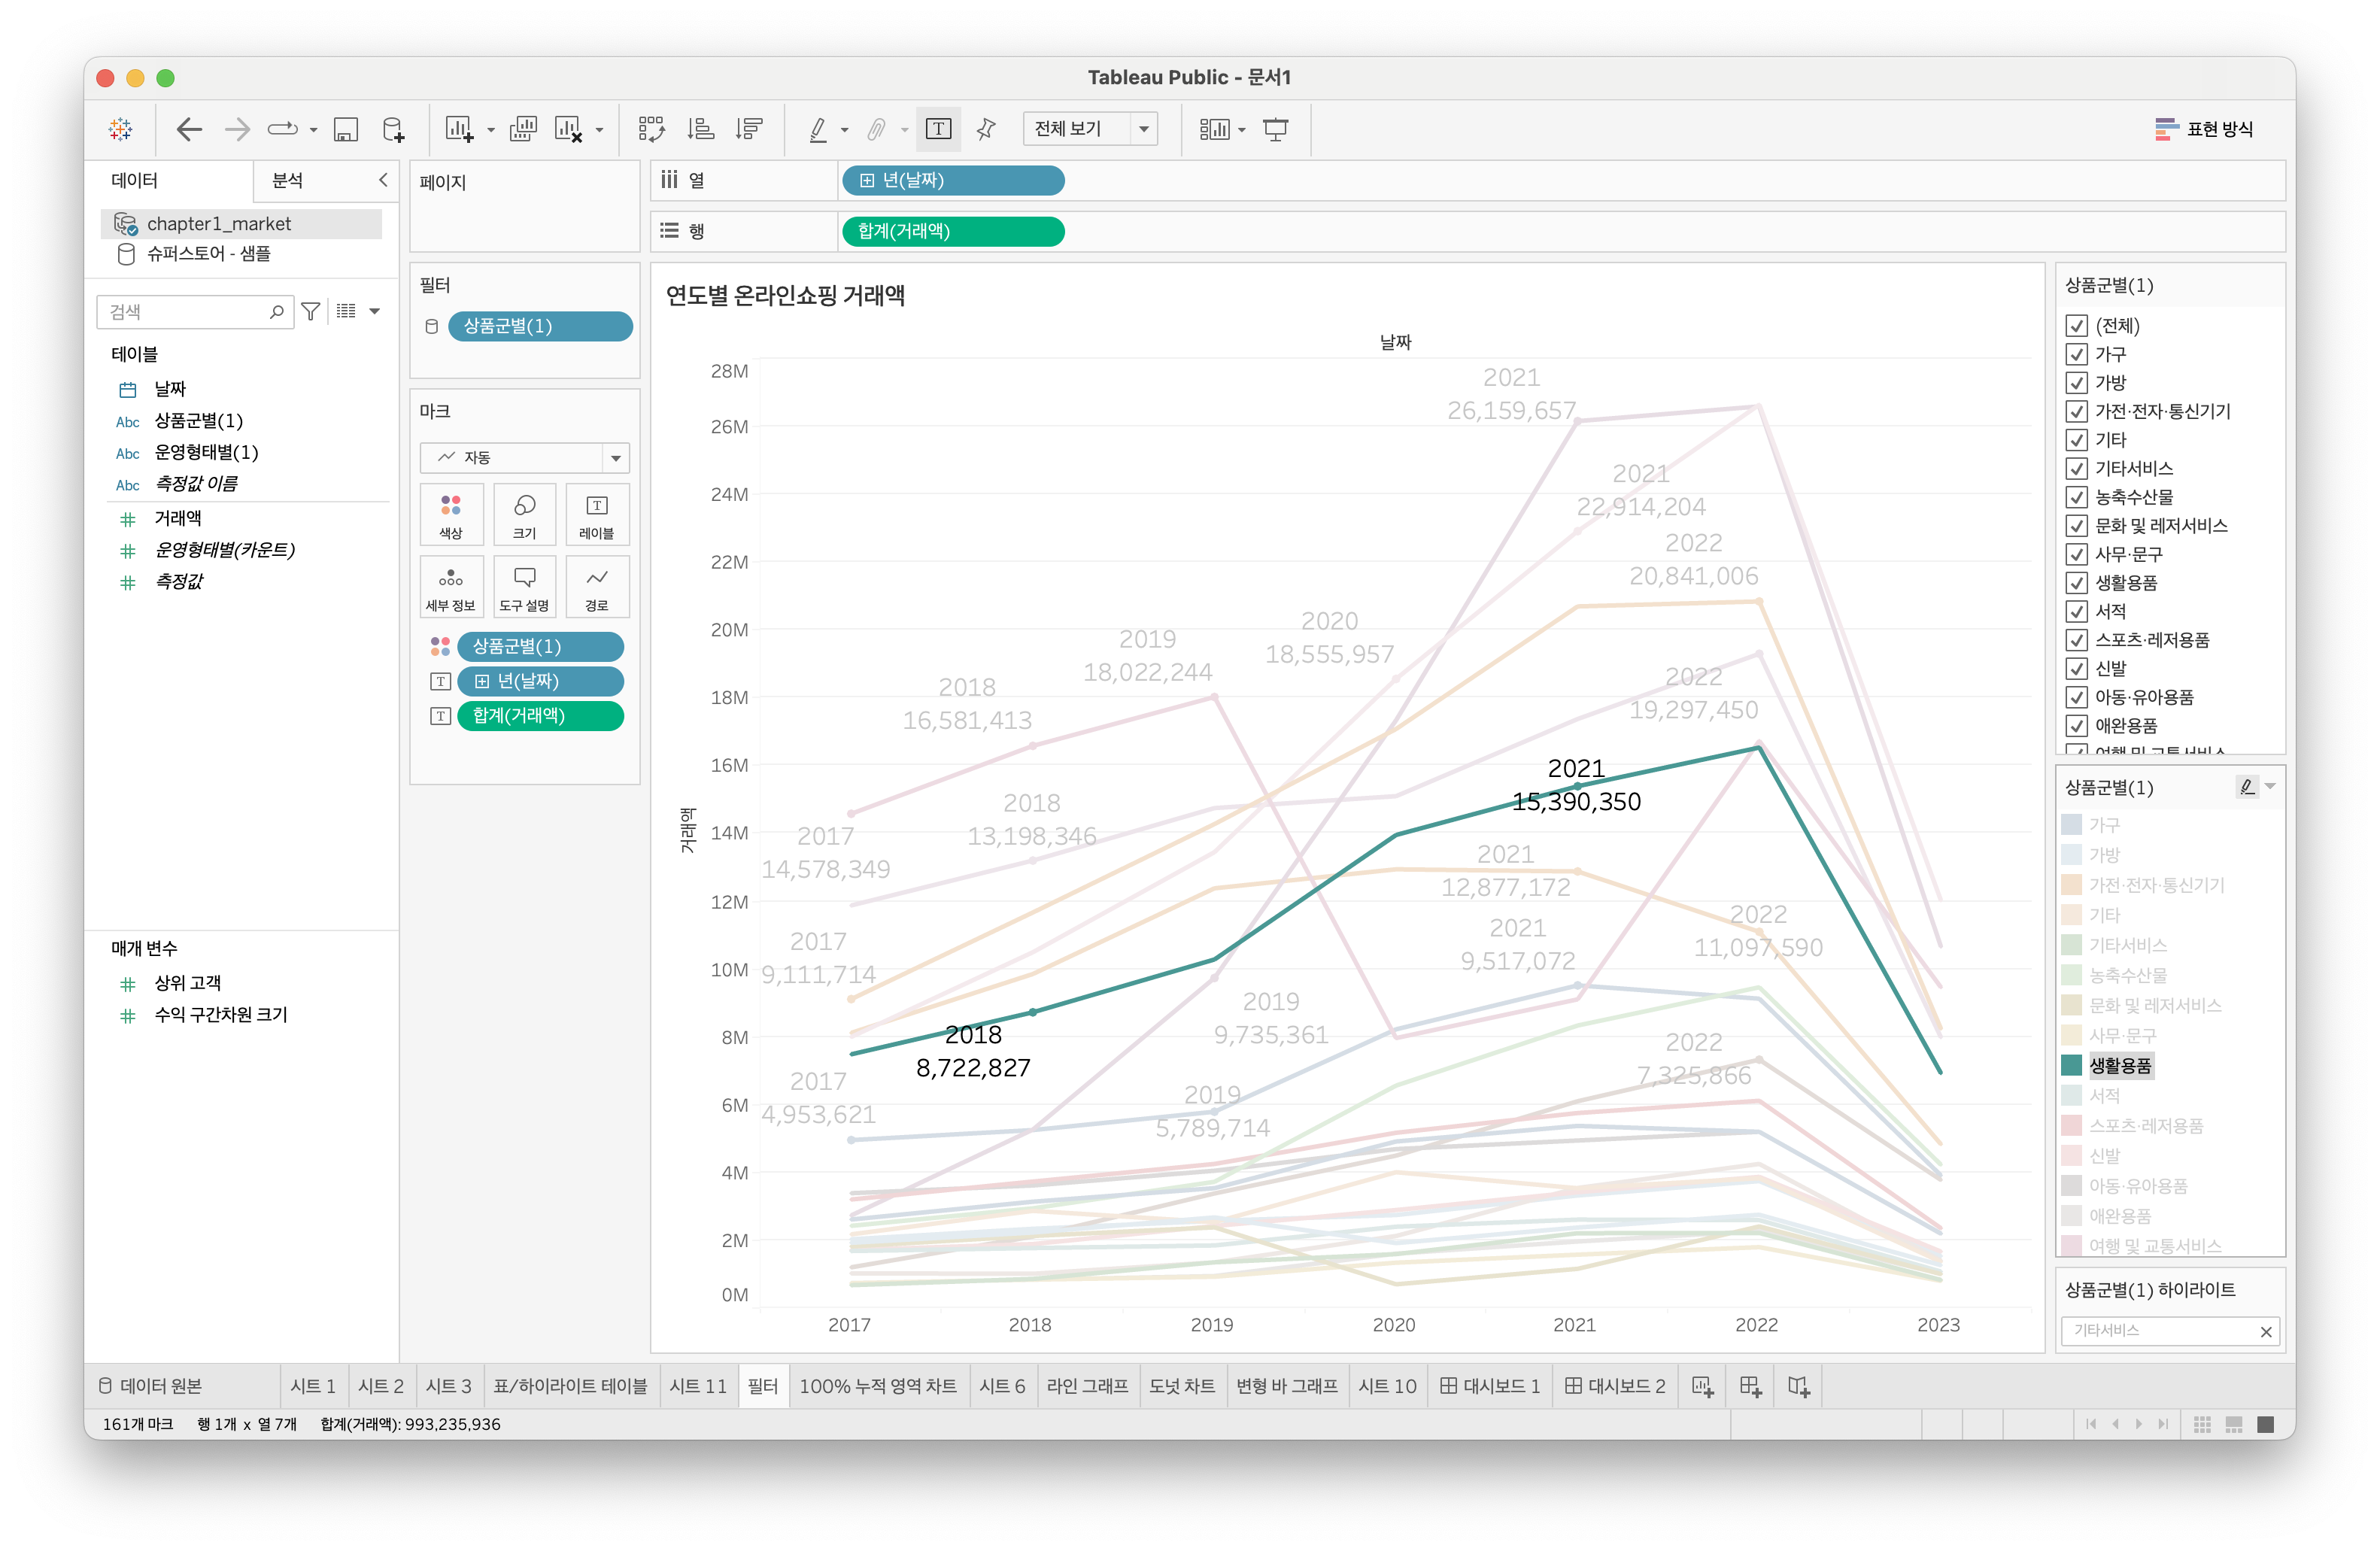Click the swap rows and columns icon
Screen dimensions: 2380x1551
click(651, 129)
